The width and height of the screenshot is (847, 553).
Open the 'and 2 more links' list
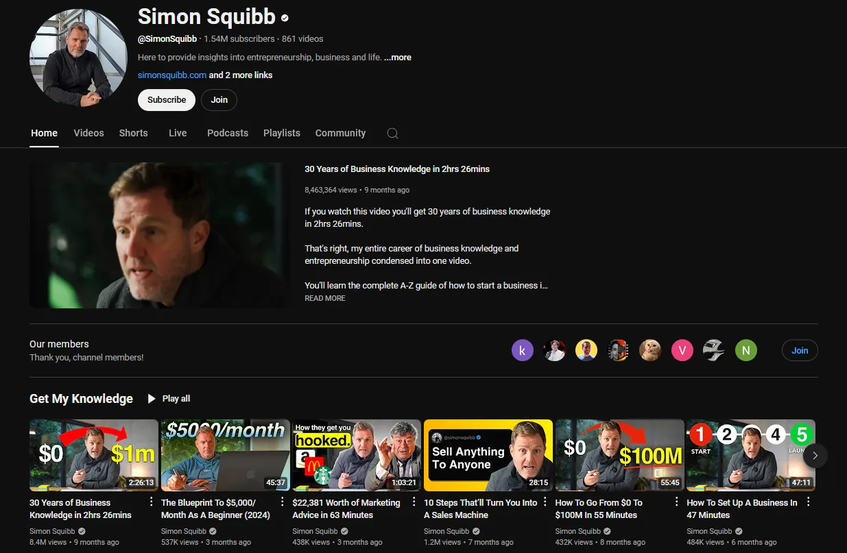pyautogui.click(x=241, y=75)
